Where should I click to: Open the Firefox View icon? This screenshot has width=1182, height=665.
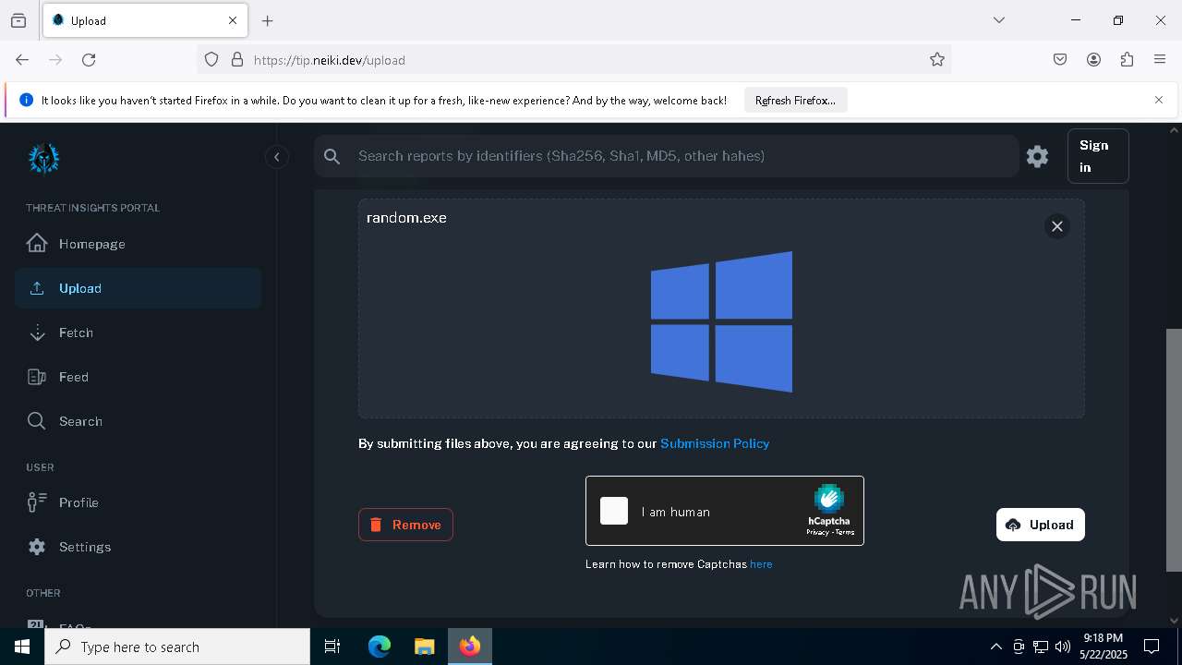click(x=18, y=20)
